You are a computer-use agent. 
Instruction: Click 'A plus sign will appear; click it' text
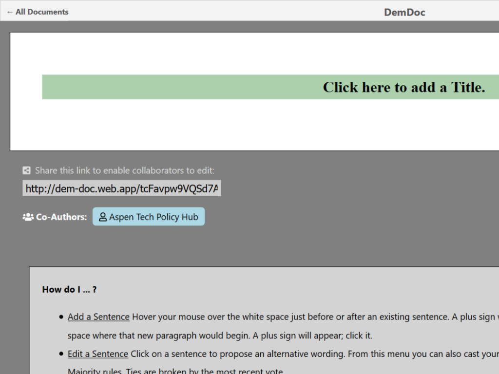(312, 336)
